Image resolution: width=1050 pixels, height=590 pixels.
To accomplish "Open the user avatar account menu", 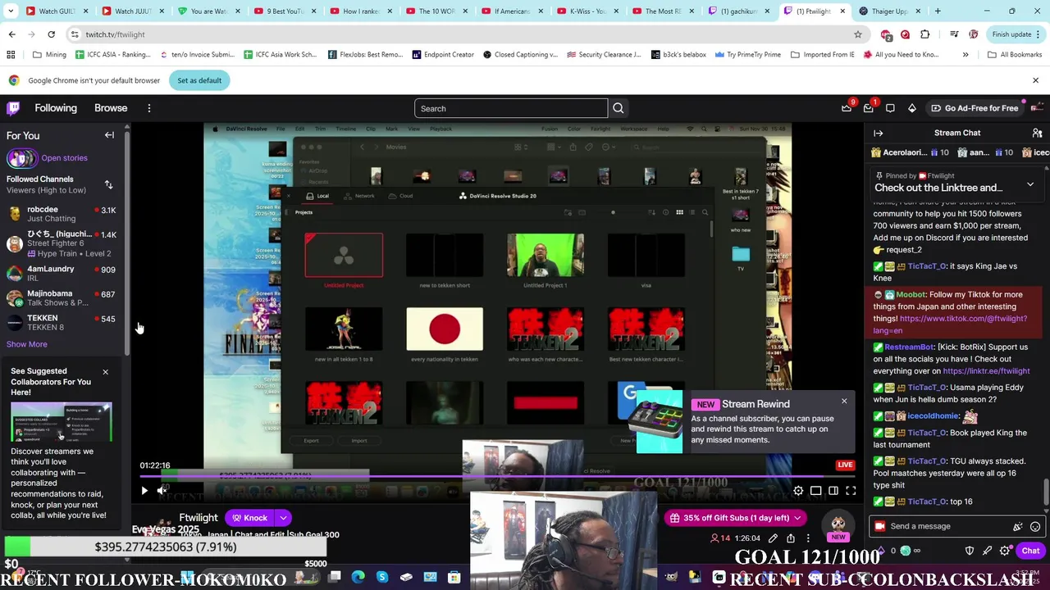I will (1037, 108).
